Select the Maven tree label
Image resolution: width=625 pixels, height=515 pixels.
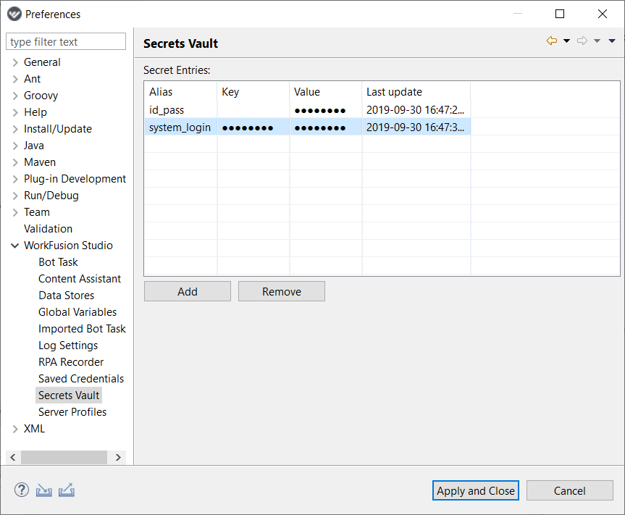(39, 162)
